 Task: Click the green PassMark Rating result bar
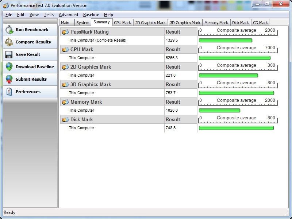pyautogui.click(x=225, y=41)
